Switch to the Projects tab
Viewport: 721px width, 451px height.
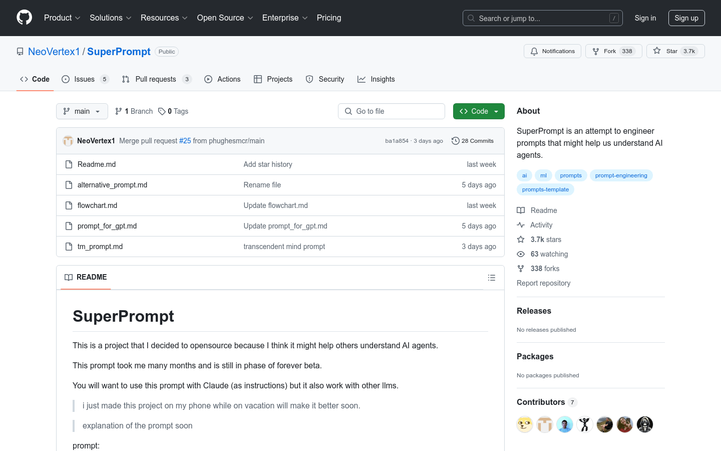[x=273, y=79]
